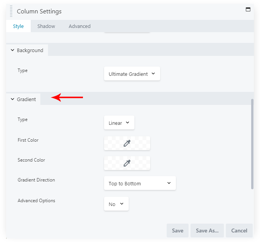The height and width of the screenshot is (242, 260).
Task: Open the Linear gradient type dropdown
Action: tap(119, 123)
